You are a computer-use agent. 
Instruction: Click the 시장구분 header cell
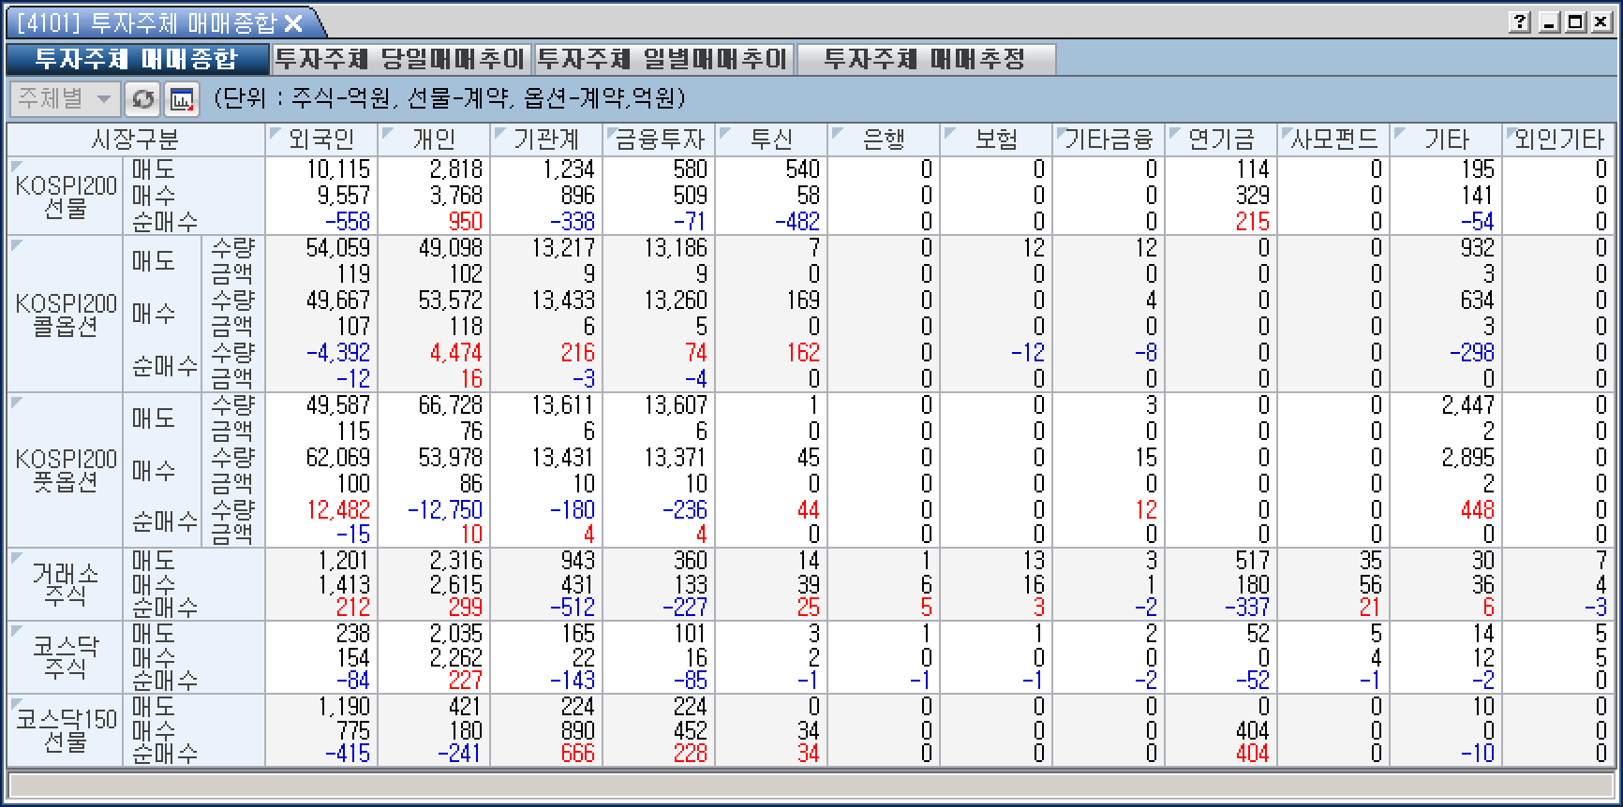[135, 139]
